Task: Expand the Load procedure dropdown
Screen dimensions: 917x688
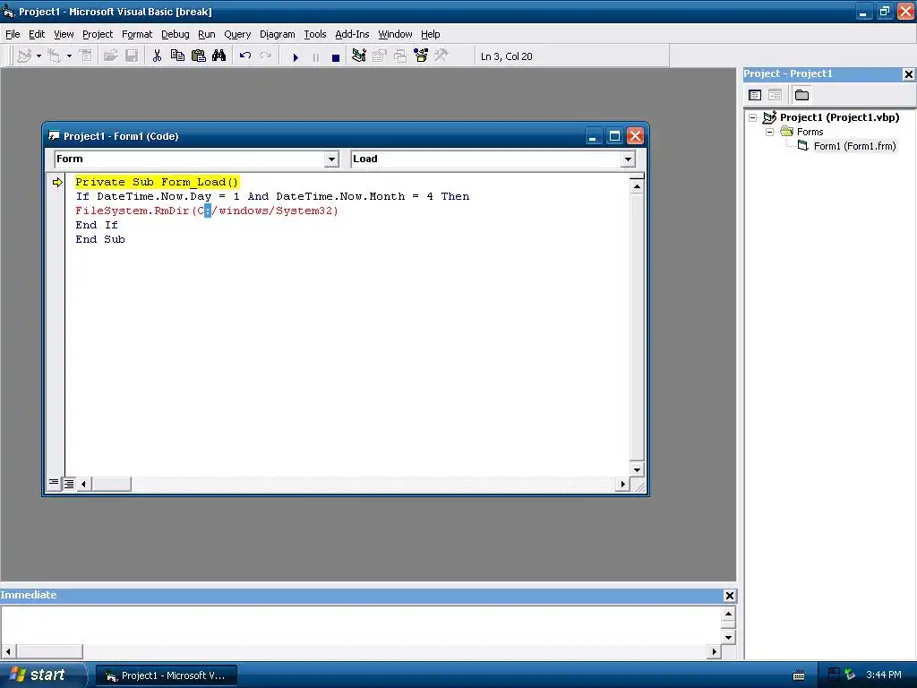Action: 628,159
